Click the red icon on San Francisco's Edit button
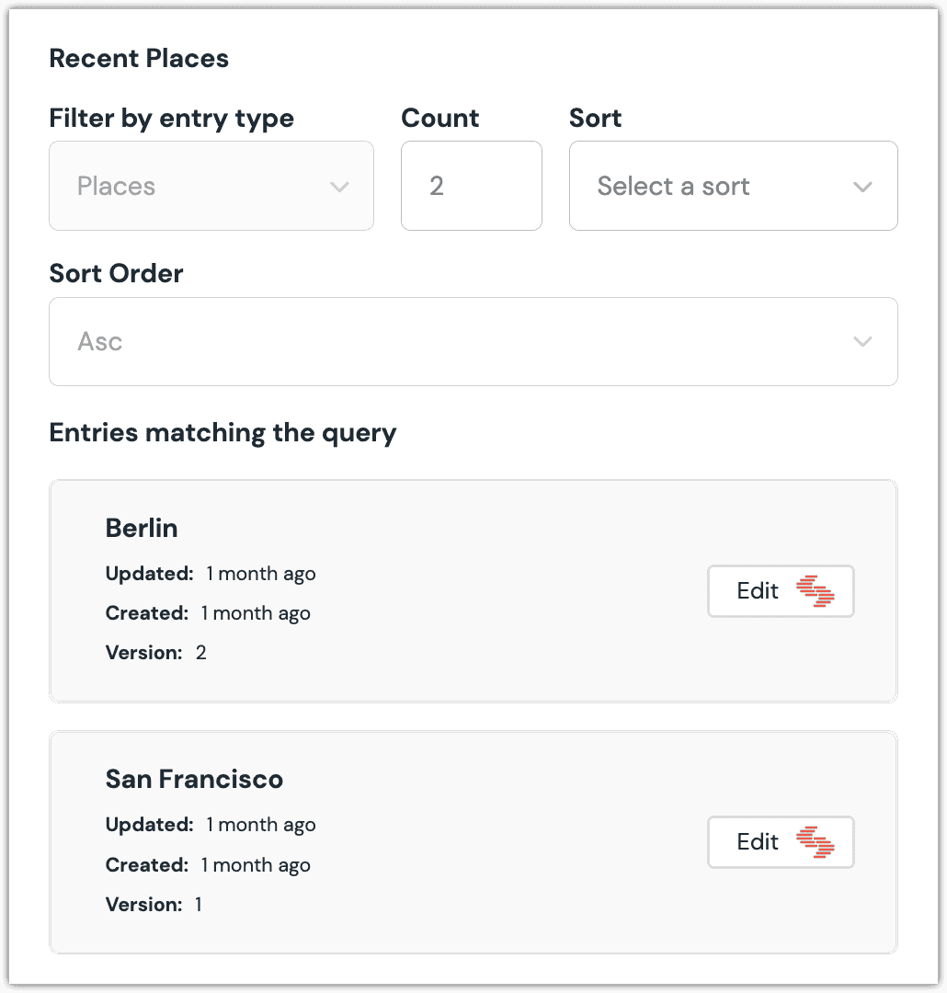Image resolution: width=947 pixels, height=993 pixels. point(815,842)
